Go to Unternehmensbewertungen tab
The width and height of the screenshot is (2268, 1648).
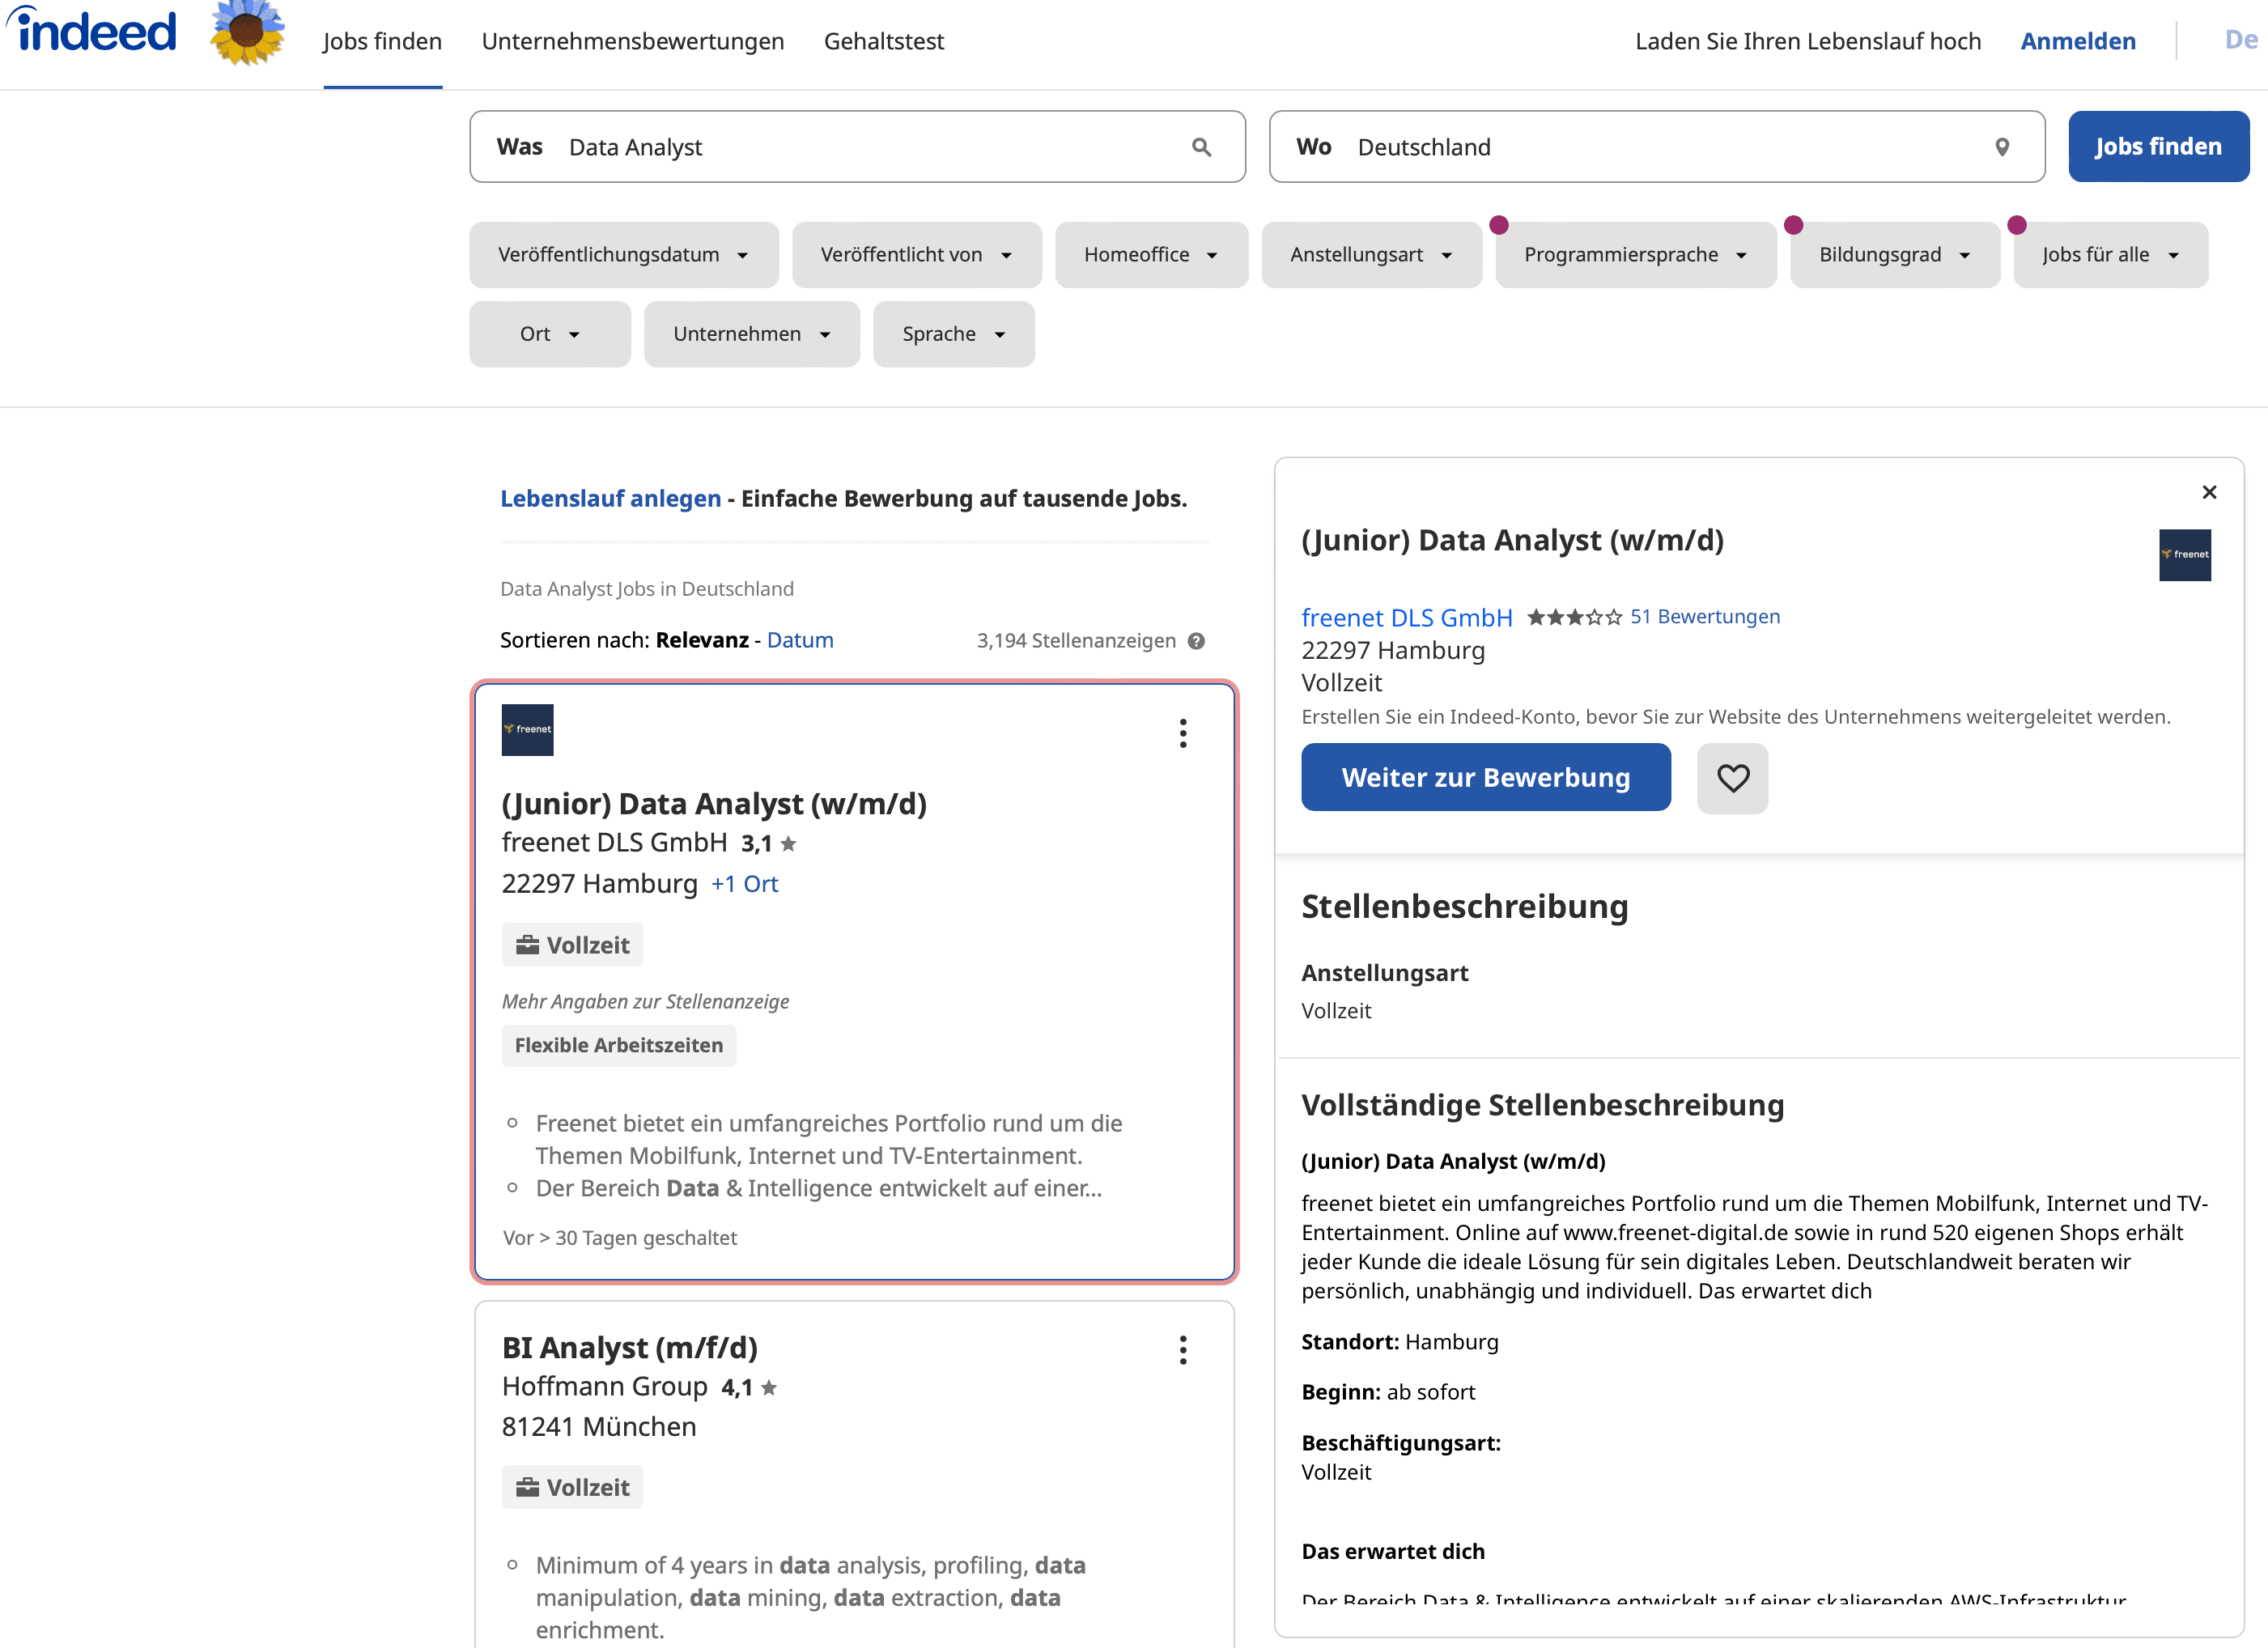tap(632, 41)
